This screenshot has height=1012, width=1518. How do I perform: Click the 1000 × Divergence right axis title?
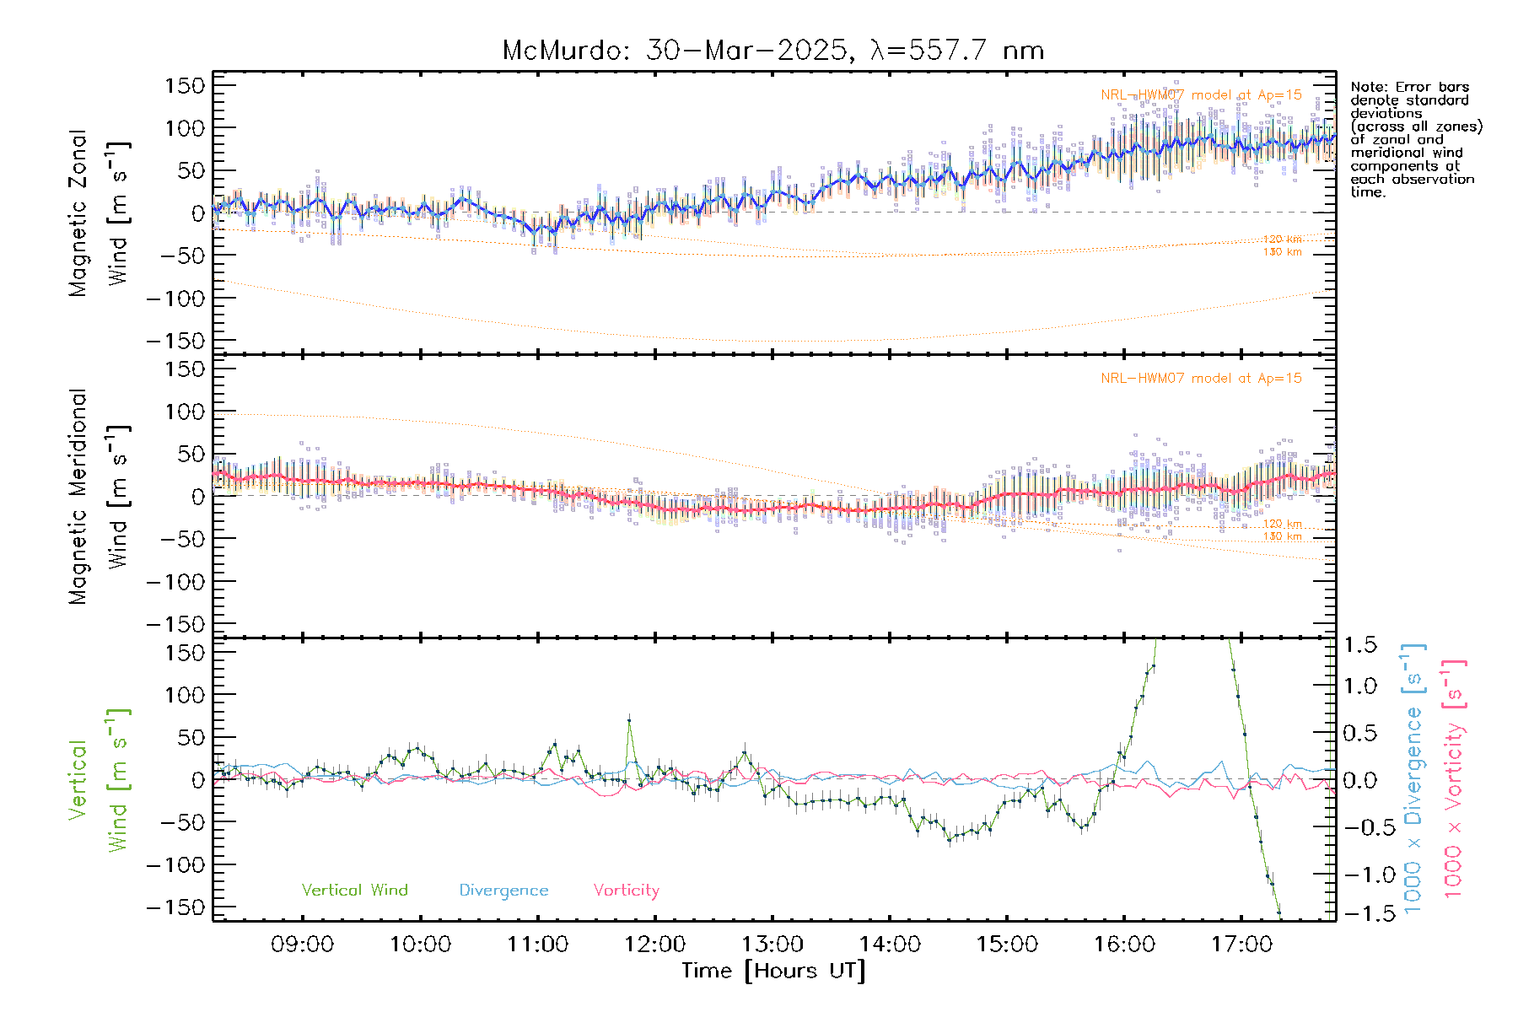1413,779
